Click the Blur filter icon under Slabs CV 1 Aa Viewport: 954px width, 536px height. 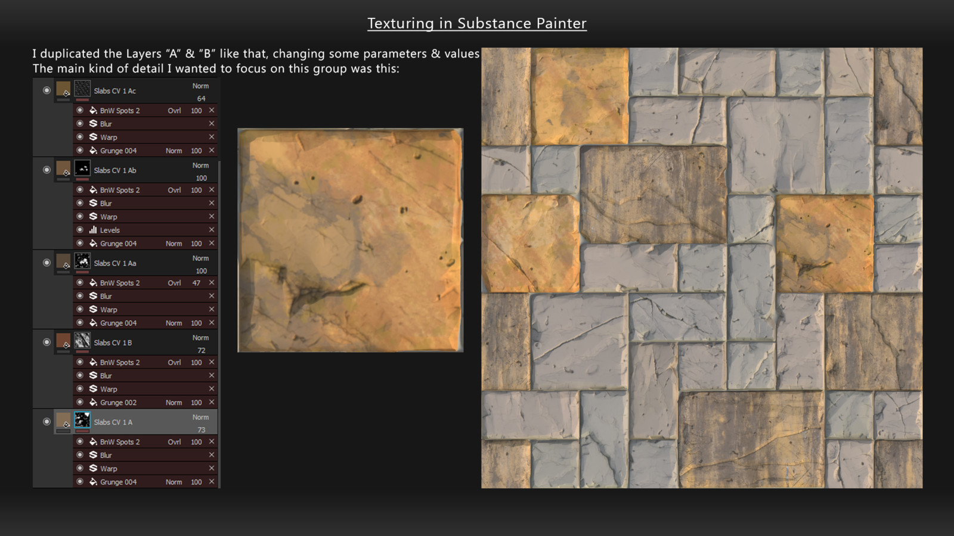93,296
